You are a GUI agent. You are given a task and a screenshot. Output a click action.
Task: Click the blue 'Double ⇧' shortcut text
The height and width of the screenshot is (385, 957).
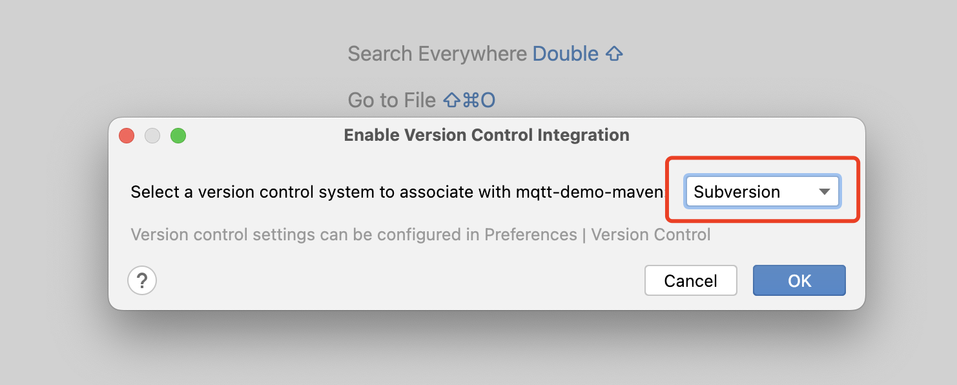click(578, 54)
